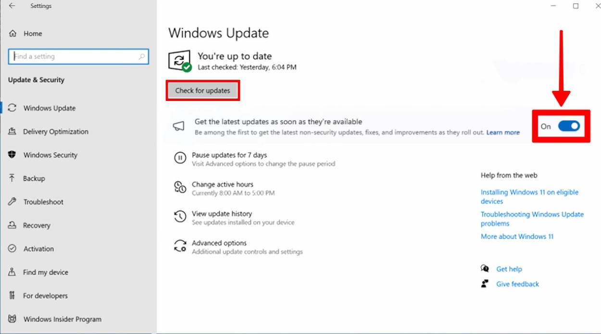
Task: Click the history icon for update history
Action: [x=180, y=216]
